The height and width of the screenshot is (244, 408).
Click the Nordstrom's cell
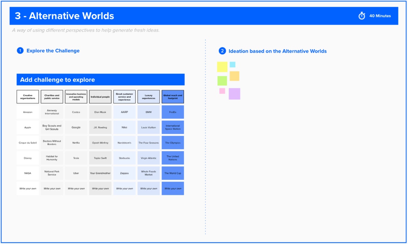click(124, 143)
